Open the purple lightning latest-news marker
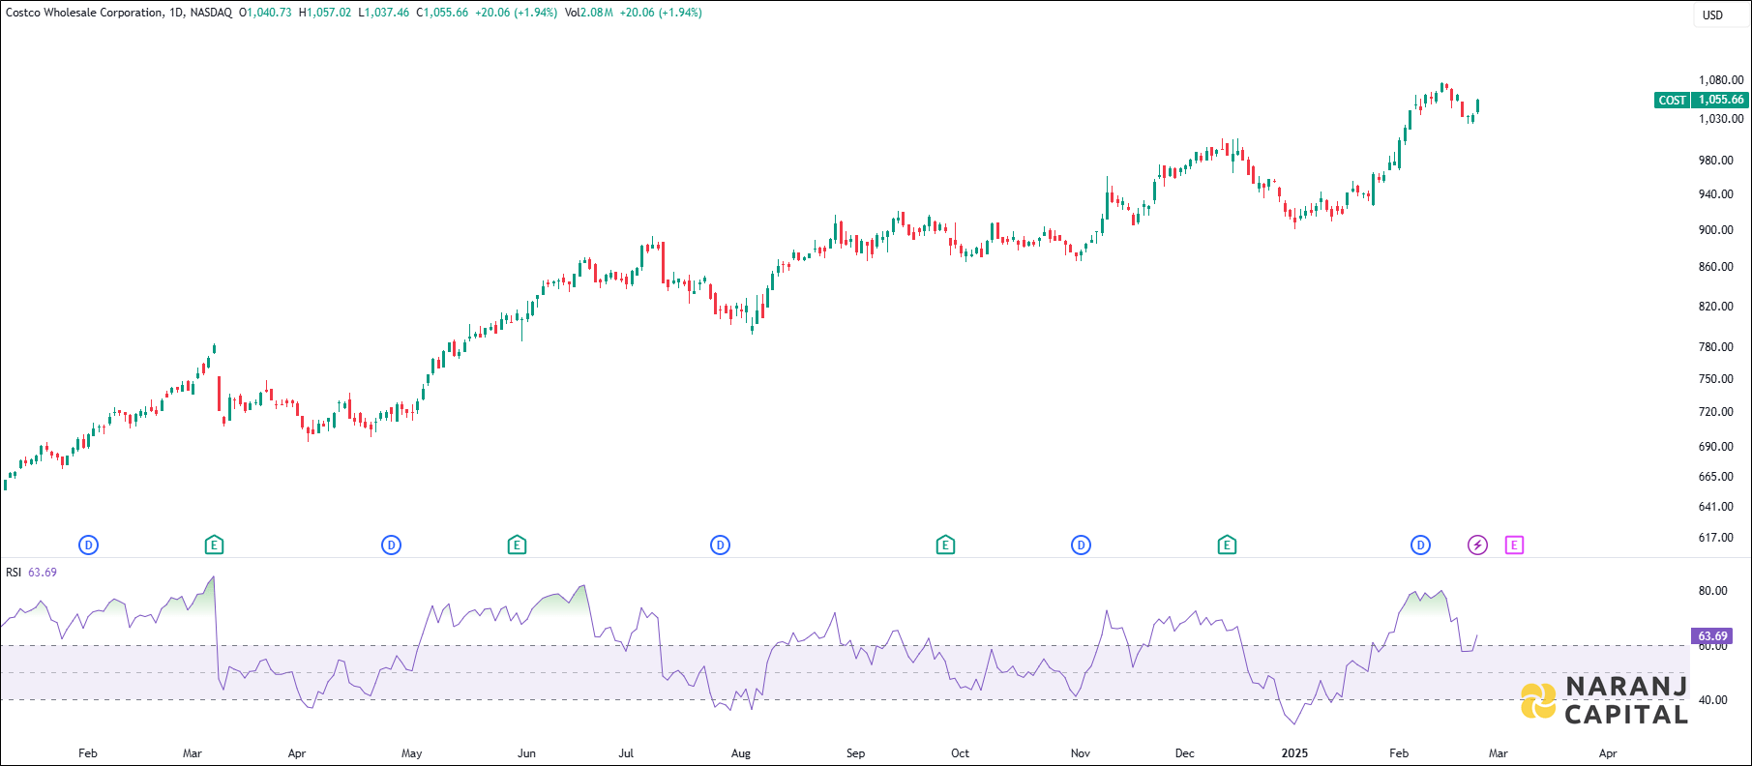The width and height of the screenshot is (1752, 766). tap(1477, 545)
